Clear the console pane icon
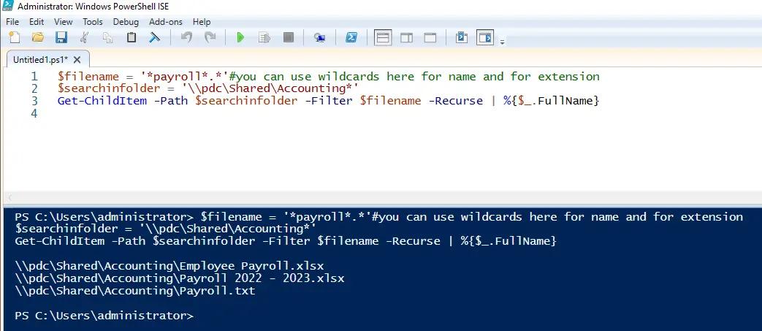Screen dimensions: 762x331 coord(155,37)
